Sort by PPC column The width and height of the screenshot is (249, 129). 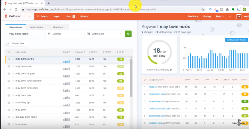point(106,52)
